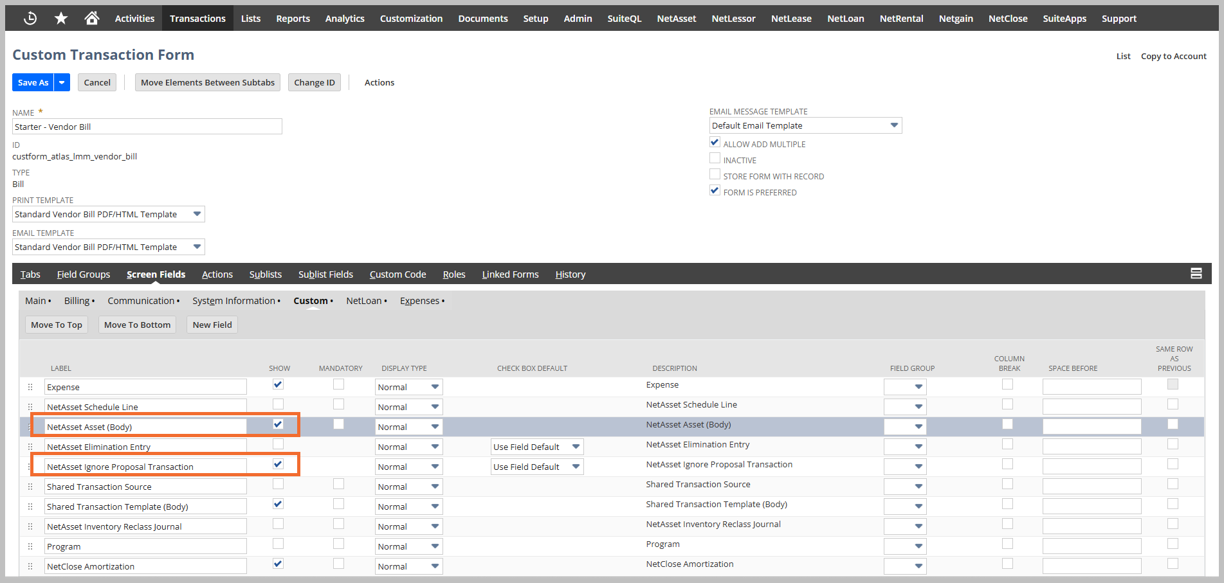This screenshot has width=1224, height=583.
Task: Click the Move To Top button
Action: point(57,325)
